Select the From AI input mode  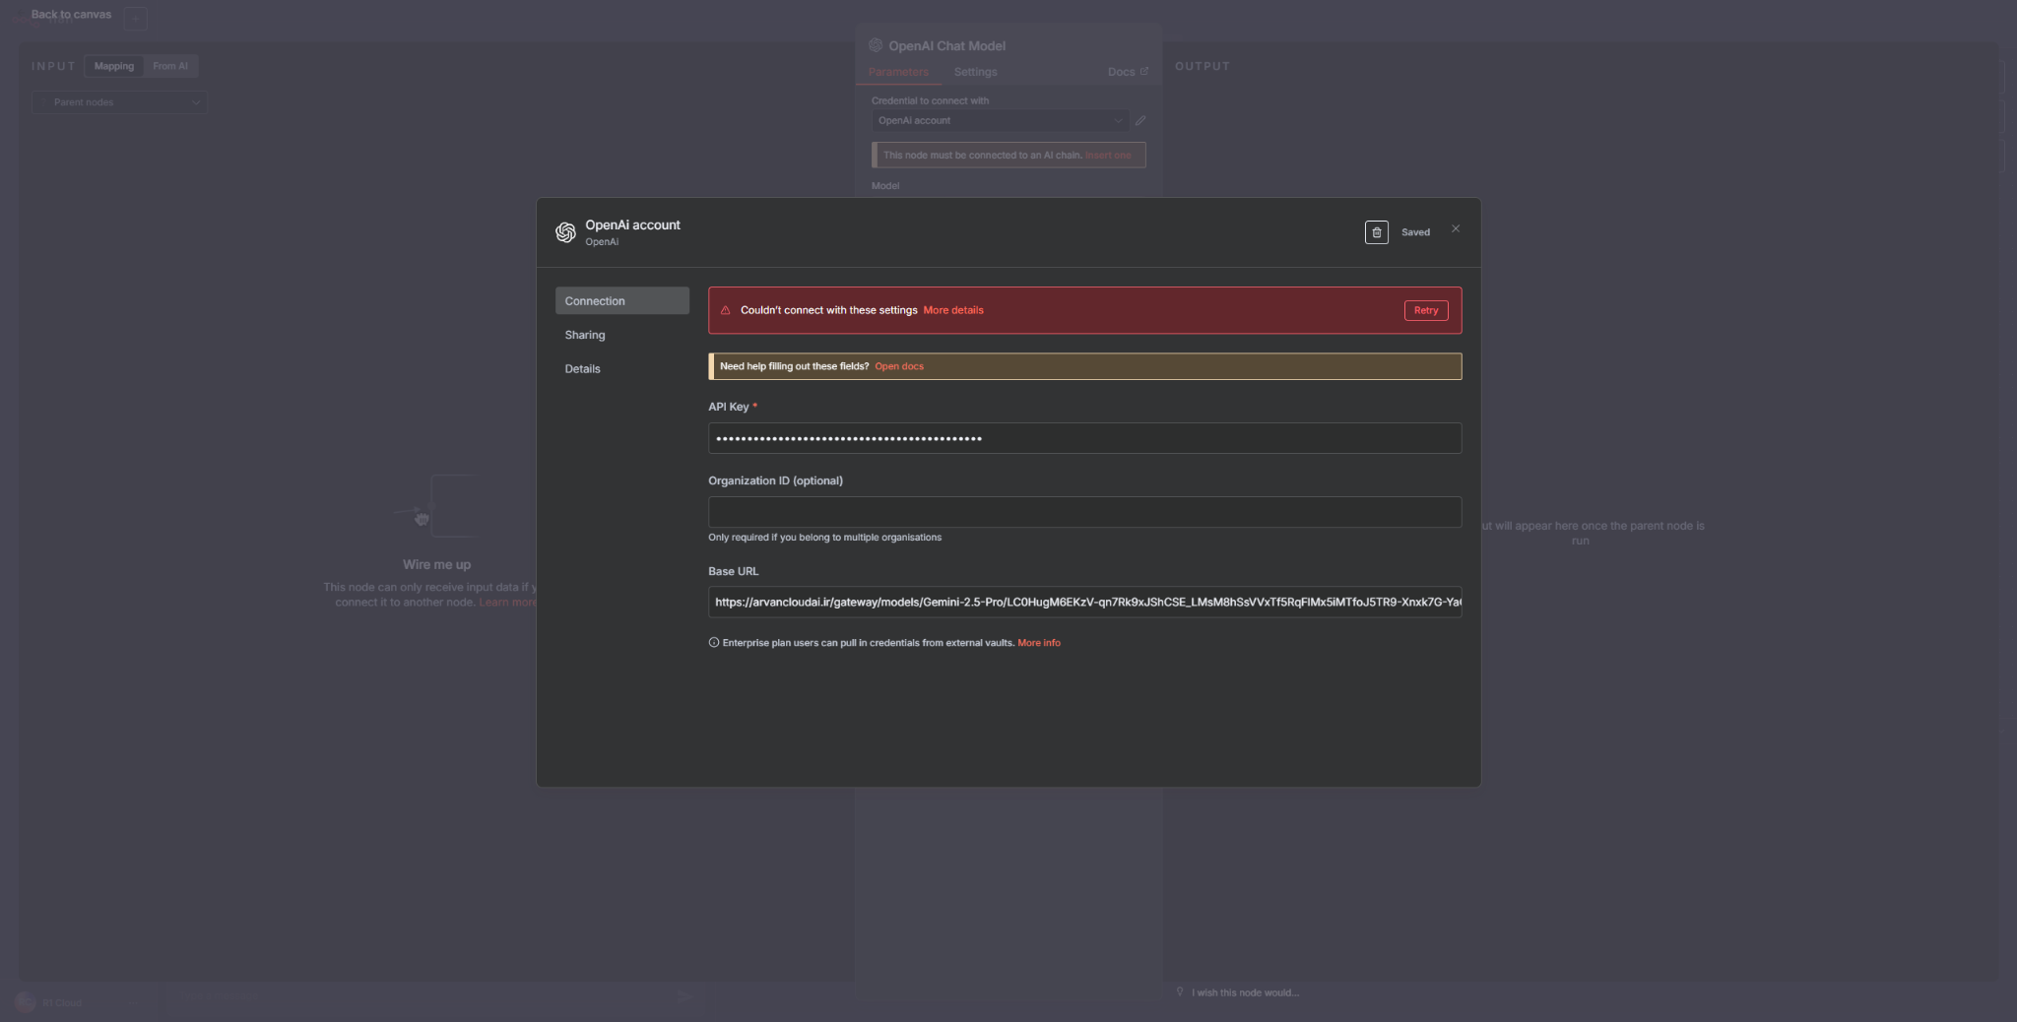[170, 66]
